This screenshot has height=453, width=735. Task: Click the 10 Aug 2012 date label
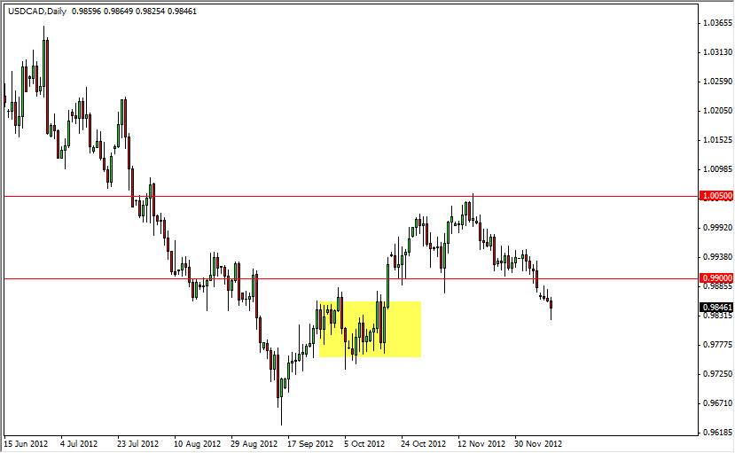[197, 443]
